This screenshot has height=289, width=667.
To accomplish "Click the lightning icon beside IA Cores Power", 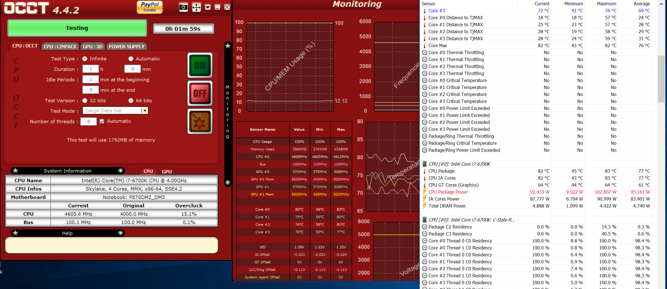I will pyautogui.click(x=425, y=199).
